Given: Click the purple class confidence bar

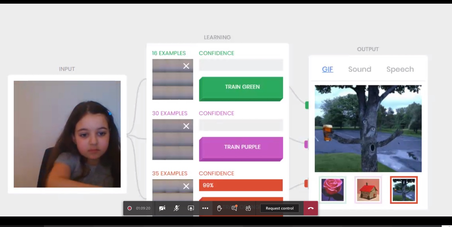Looking at the screenshot, I should tap(241, 125).
